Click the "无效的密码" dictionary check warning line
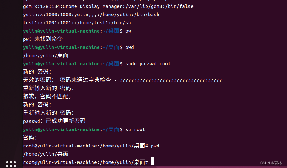Viewport: 287px width, 168px height. tap(122, 80)
